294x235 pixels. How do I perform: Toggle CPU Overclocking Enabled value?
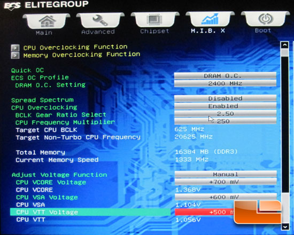pyautogui.click(x=225, y=106)
